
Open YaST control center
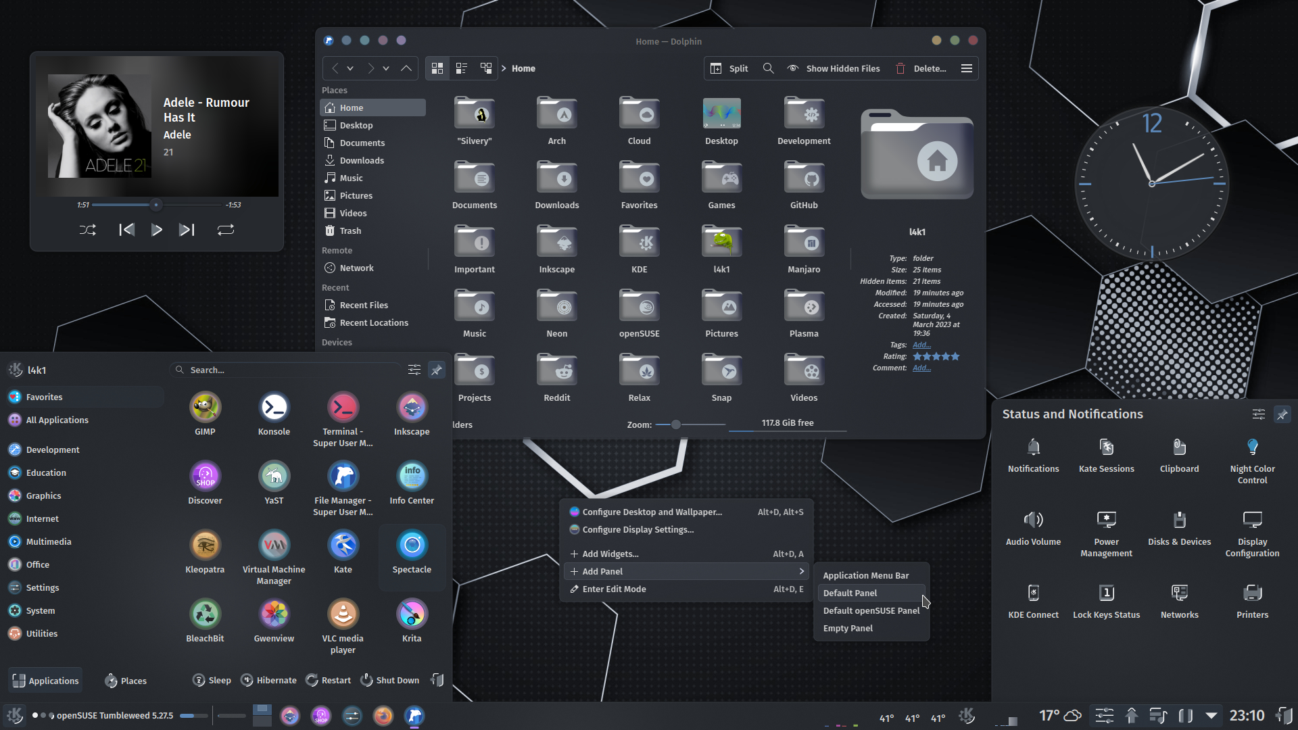coord(274,483)
